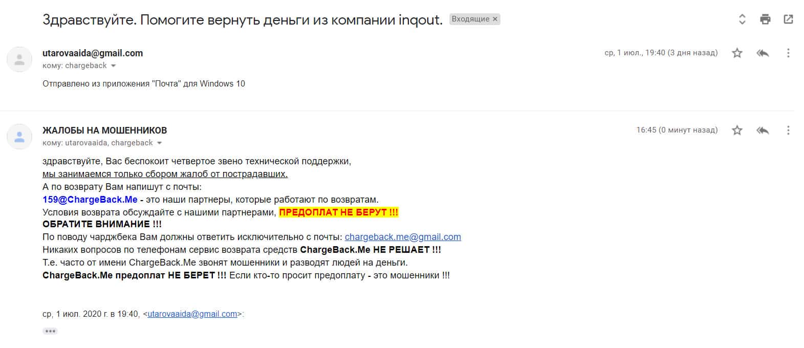Remove the Входящие label from the conversation

coord(495,19)
